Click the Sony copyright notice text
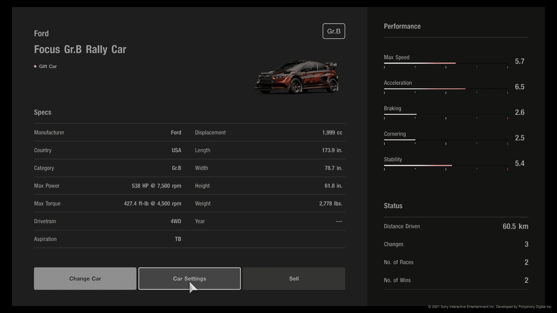Viewport: 557px width, 313px height. point(490,307)
